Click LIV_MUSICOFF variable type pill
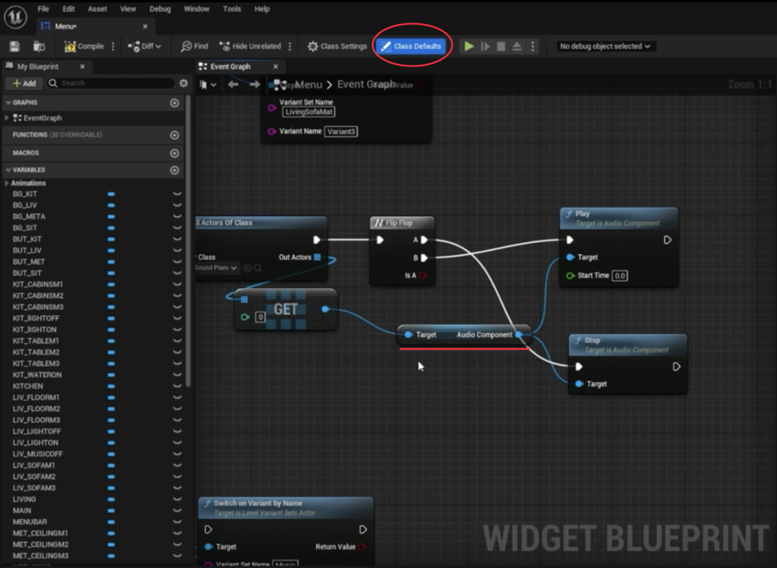Screen dimensions: 777x568 (x=111, y=454)
